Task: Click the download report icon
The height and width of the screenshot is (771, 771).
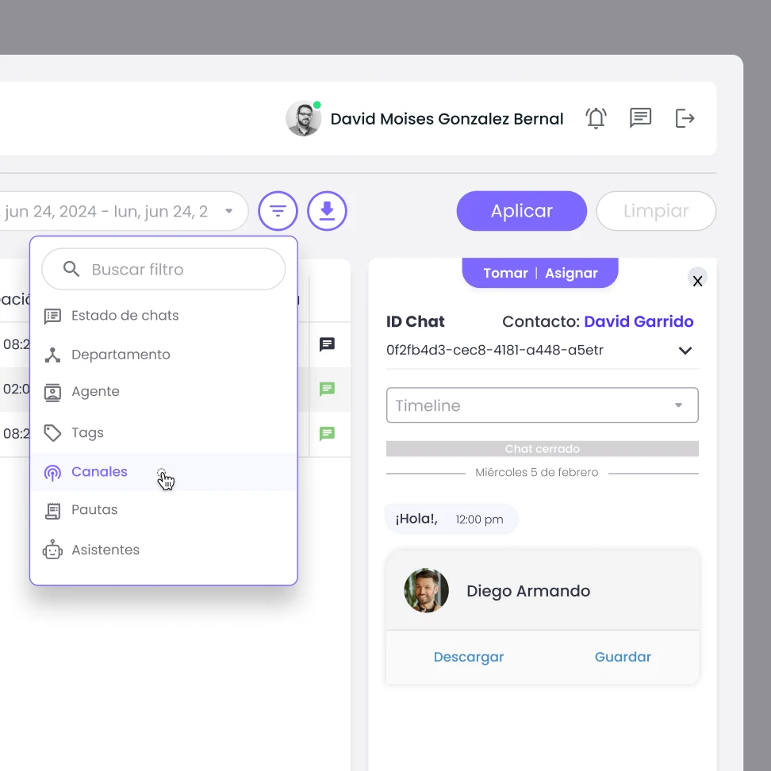Action: click(327, 211)
